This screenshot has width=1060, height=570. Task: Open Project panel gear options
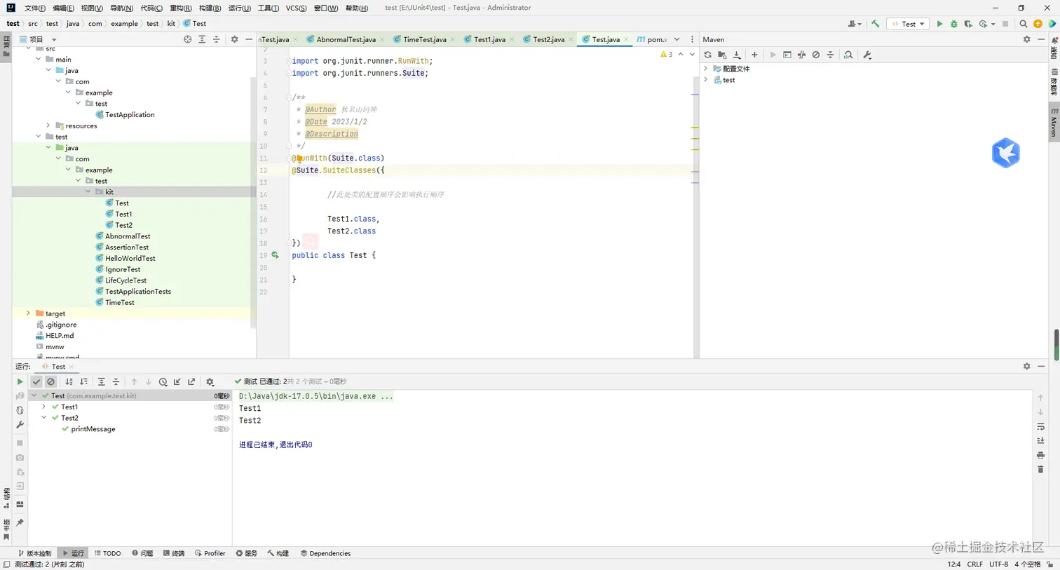pos(234,39)
